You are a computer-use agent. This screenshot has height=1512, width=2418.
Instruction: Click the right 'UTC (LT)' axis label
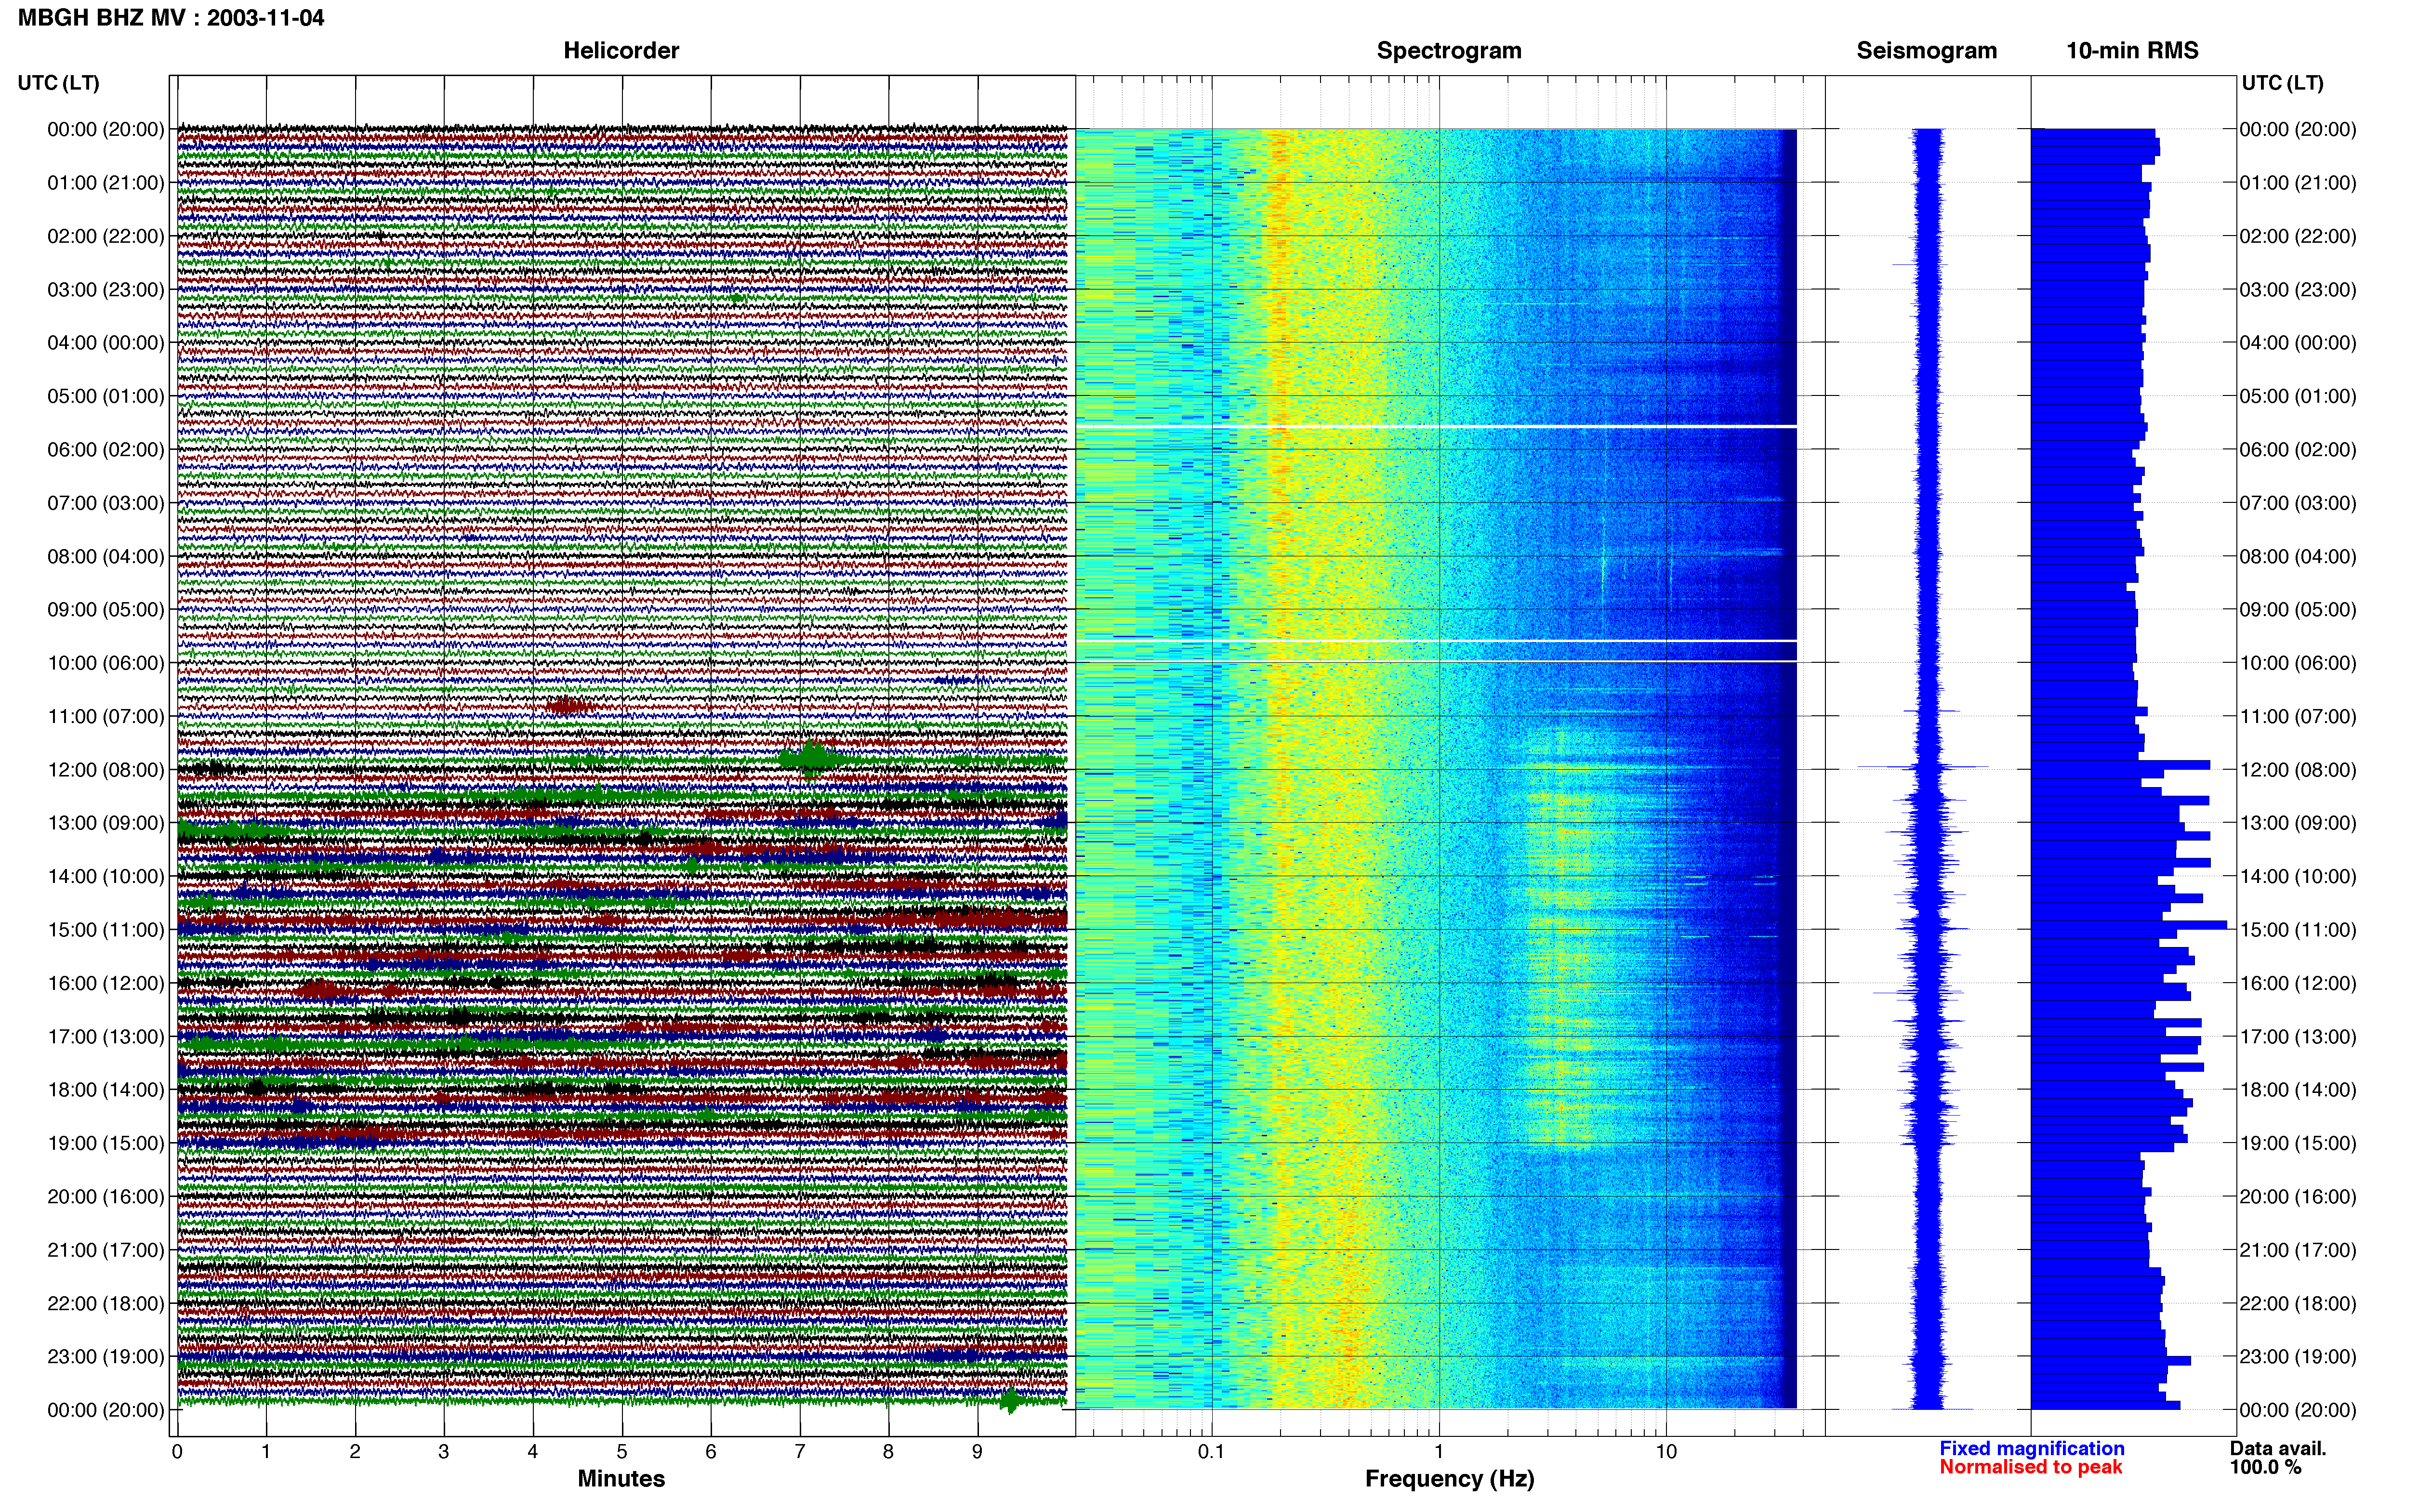pos(2282,83)
